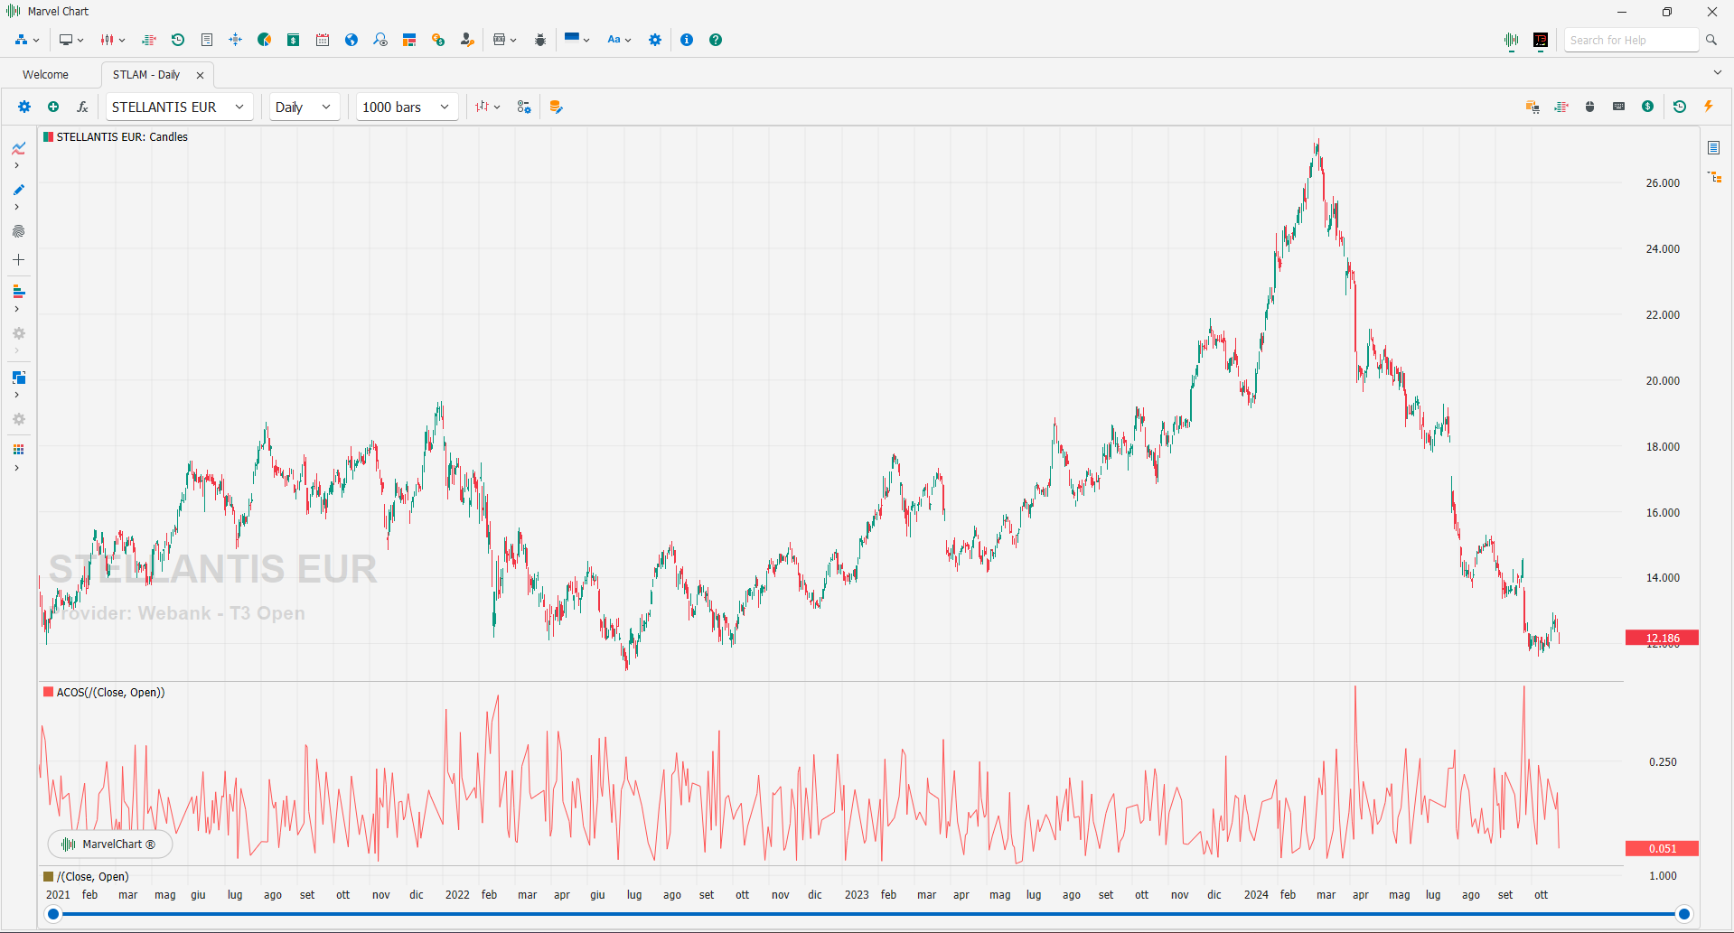Screen dimensions: 1734x933
Task: Click the pencil drawing tool in sidebar
Action: pos(18,190)
